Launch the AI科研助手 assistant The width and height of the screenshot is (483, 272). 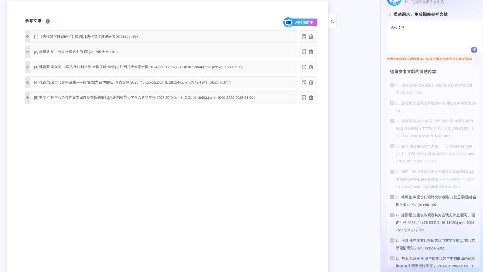point(300,22)
